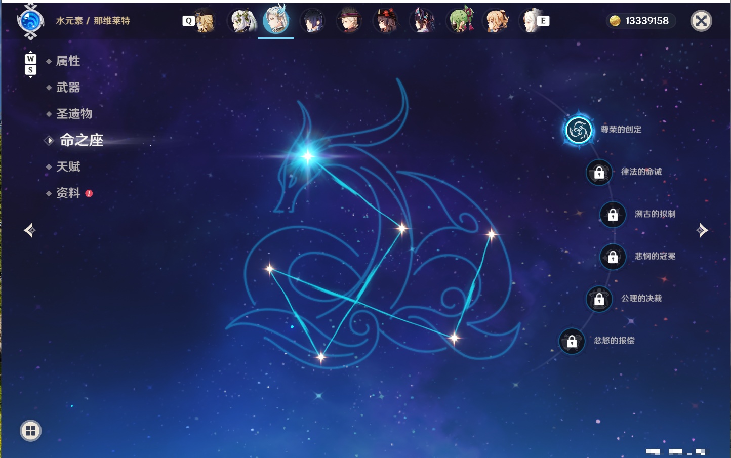
Task: Select locked constellation node 忿怒的报偿
Action: pyautogui.click(x=572, y=341)
